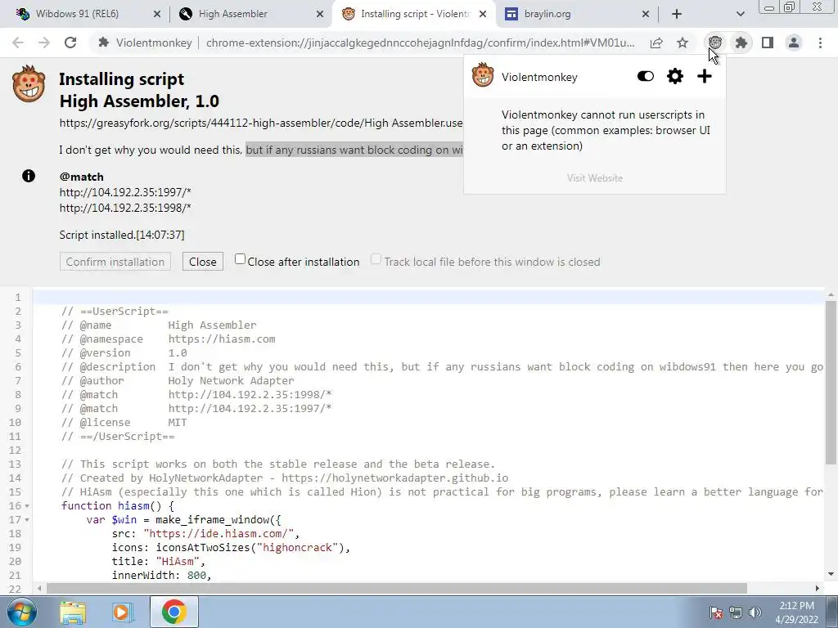838x628 pixels.
Task: Click code line 'function hiasm() {'
Action: (118, 505)
